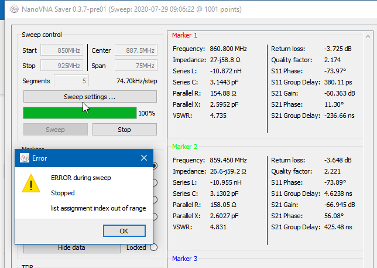Click the 74.70kHz/step label
This screenshot has height=268, width=377.
tap(136, 81)
